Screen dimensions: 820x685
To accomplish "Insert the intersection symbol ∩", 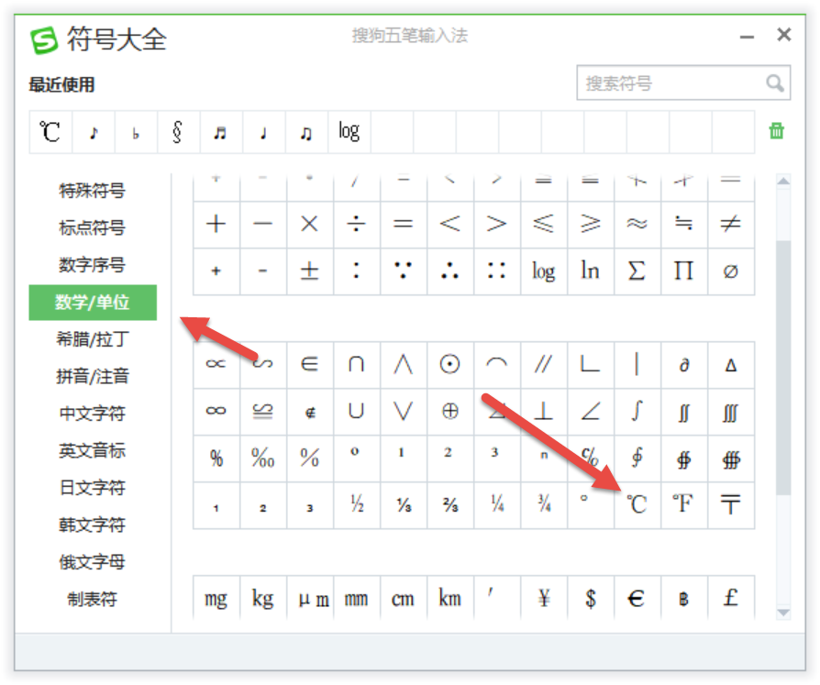I will (357, 364).
